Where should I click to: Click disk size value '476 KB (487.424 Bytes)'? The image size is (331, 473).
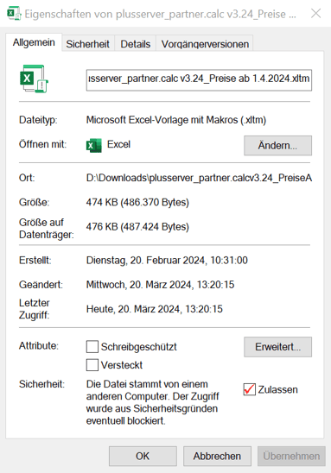tap(137, 226)
